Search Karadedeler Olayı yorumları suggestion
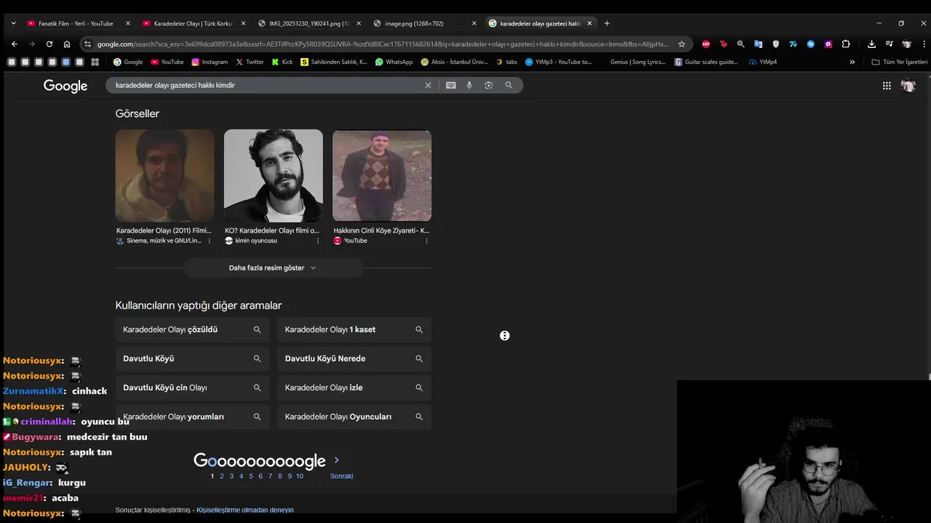This screenshot has width=931, height=523. 192,417
